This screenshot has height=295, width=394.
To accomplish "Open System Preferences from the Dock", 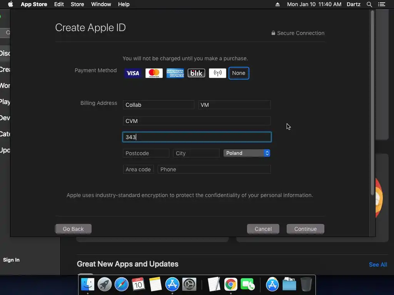I will pyautogui.click(x=189, y=284).
